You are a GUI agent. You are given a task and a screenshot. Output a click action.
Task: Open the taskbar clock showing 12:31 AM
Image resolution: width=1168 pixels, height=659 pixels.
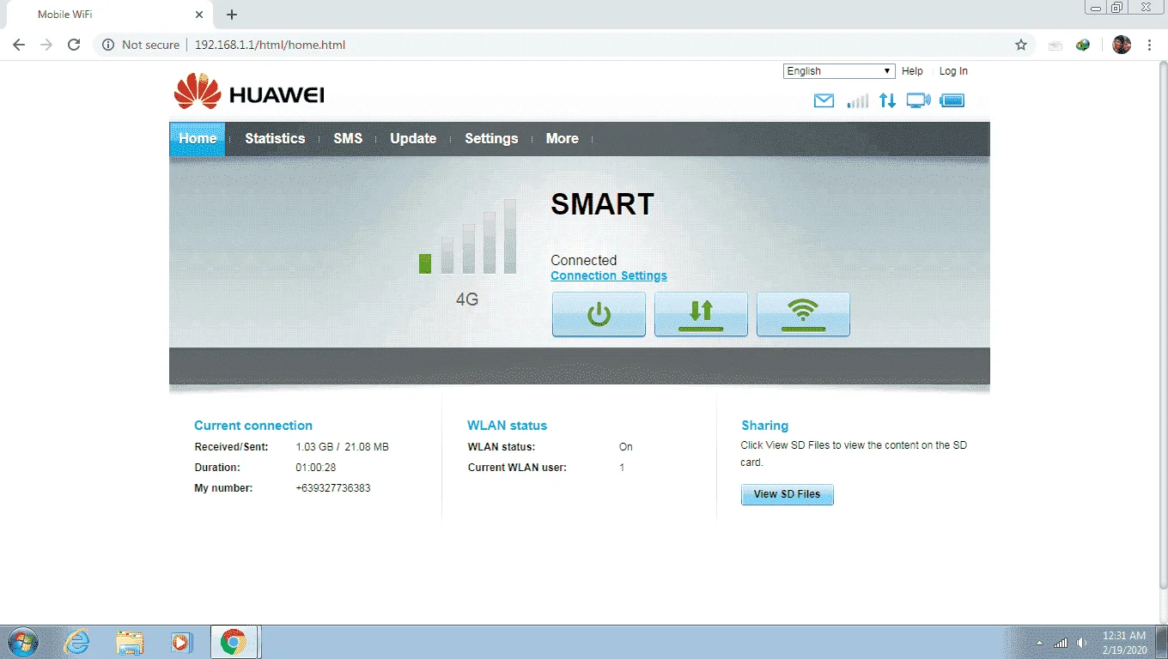pyautogui.click(x=1124, y=643)
